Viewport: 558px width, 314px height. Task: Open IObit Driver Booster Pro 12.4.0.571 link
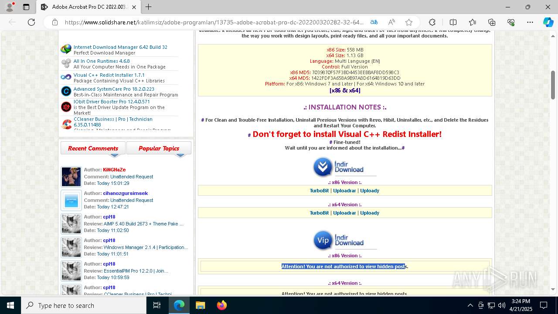coord(112,102)
